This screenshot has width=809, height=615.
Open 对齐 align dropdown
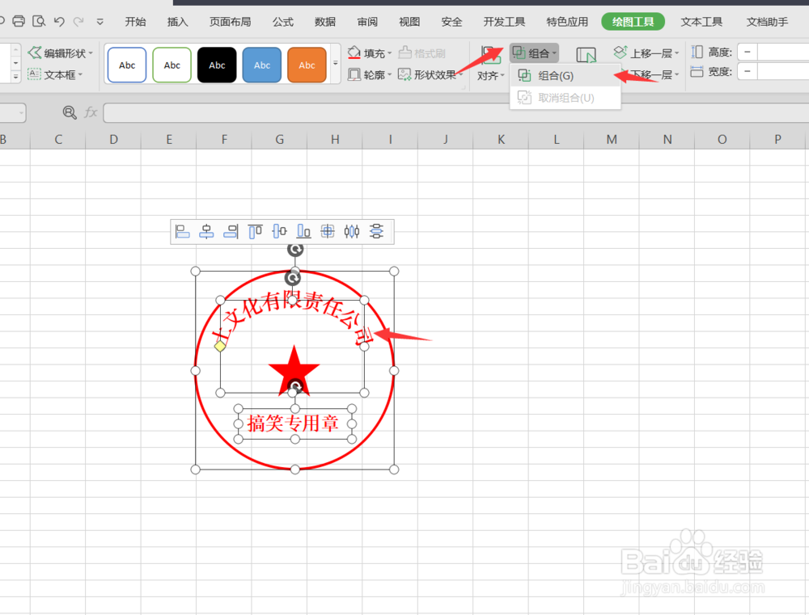pos(491,76)
